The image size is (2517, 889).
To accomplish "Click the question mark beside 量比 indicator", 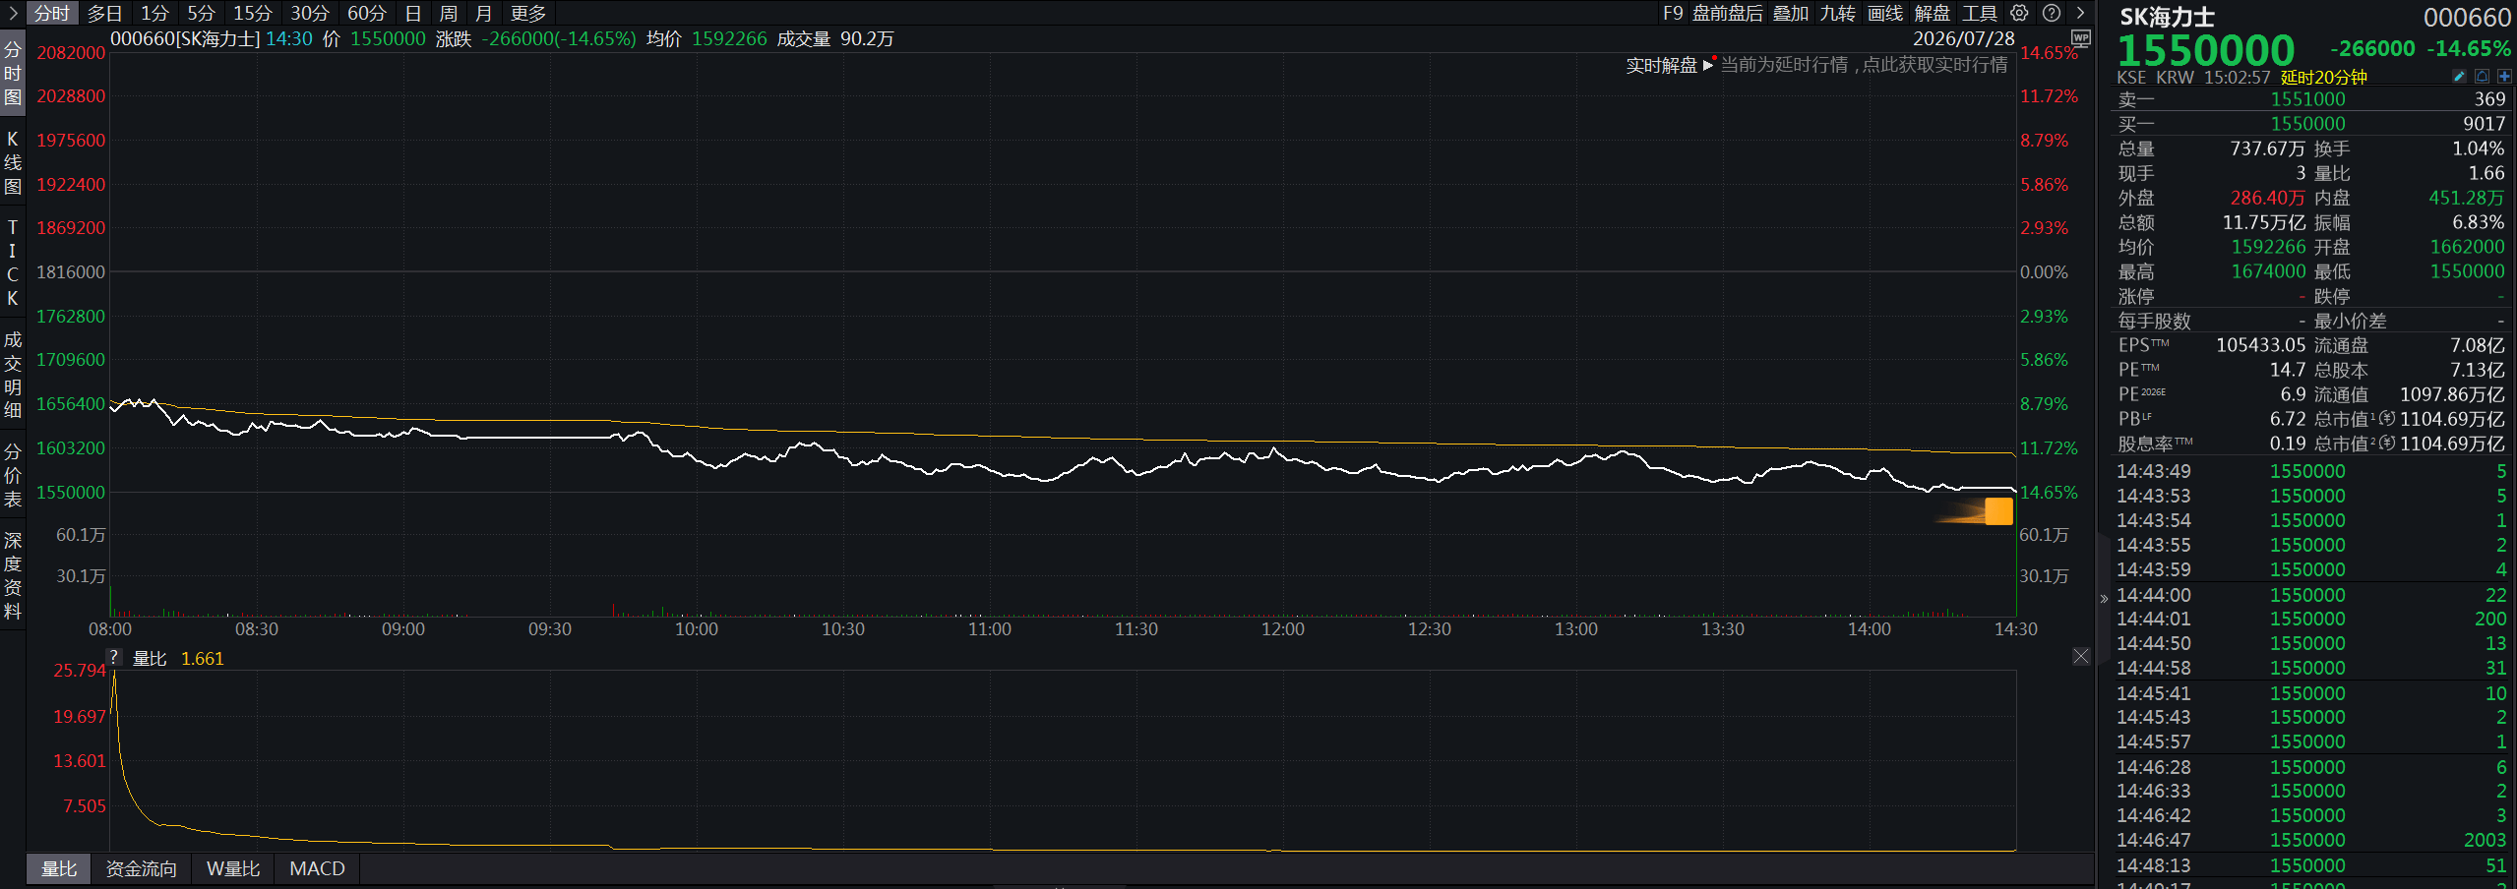I will coord(114,657).
